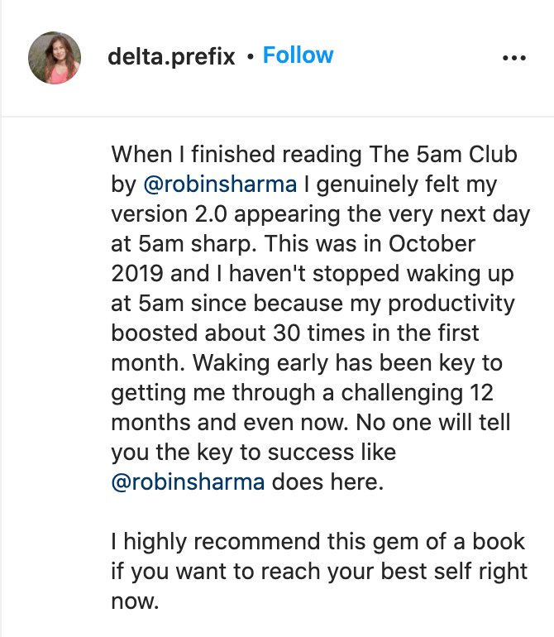This screenshot has width=554, height=637.
Task: Open second @robinsharma mention before 'does here'
Action: point(188,482)
